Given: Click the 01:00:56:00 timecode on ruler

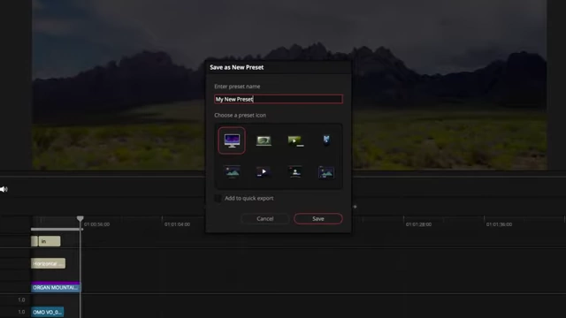Looking at the screenshot, I should point(96,224).
